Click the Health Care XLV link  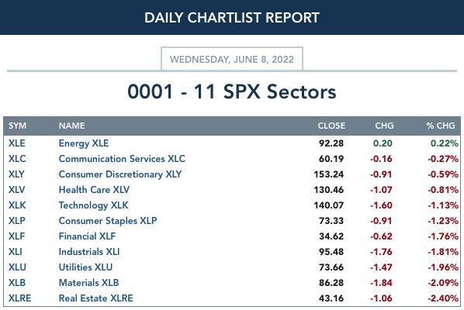(x=94, y=190)
